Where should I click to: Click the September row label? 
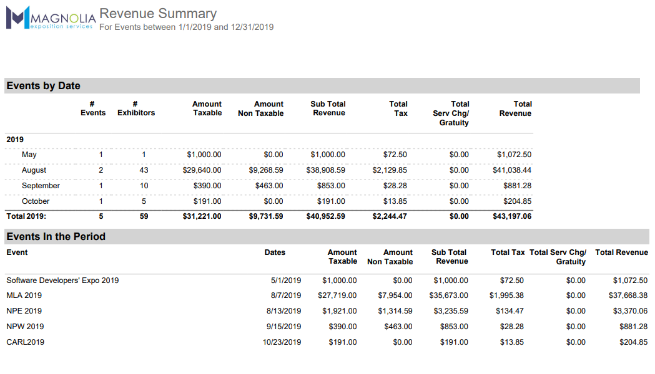(x=41, y=186)
